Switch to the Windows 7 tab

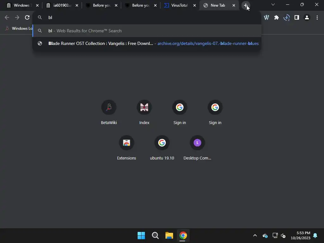[x=20, y=5]
